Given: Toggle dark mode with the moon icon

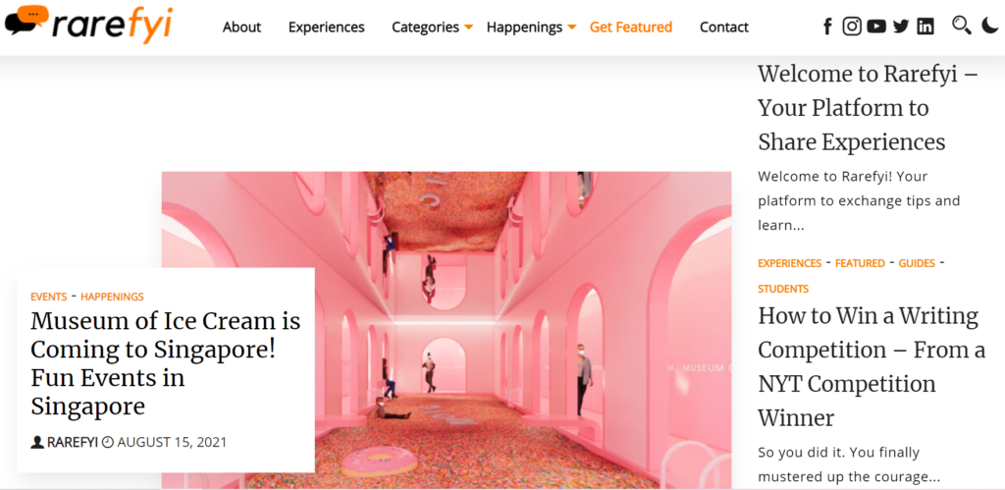Looking at the screenshot, I should (989, 26).
